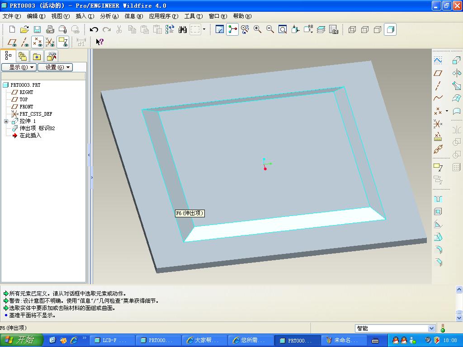This screenshot has height=347, width=463.
Task: Open datum point flyout arrow on right
Action: point(447,111)
